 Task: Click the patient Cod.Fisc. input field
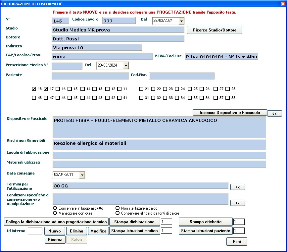coord(182,76)
